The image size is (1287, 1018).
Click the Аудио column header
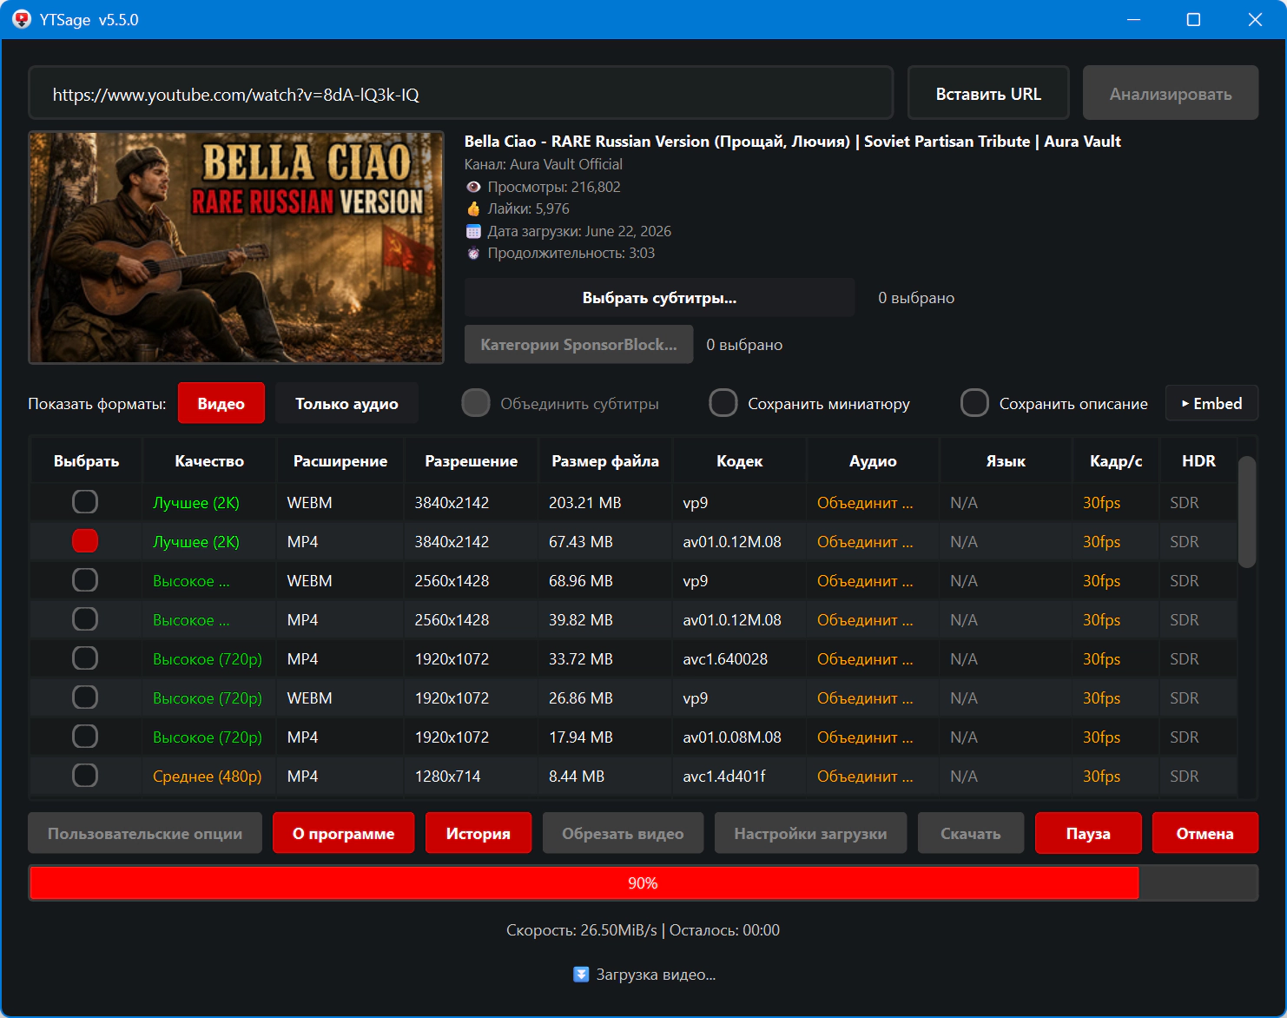pyautogui.click(x=873, y=461)
